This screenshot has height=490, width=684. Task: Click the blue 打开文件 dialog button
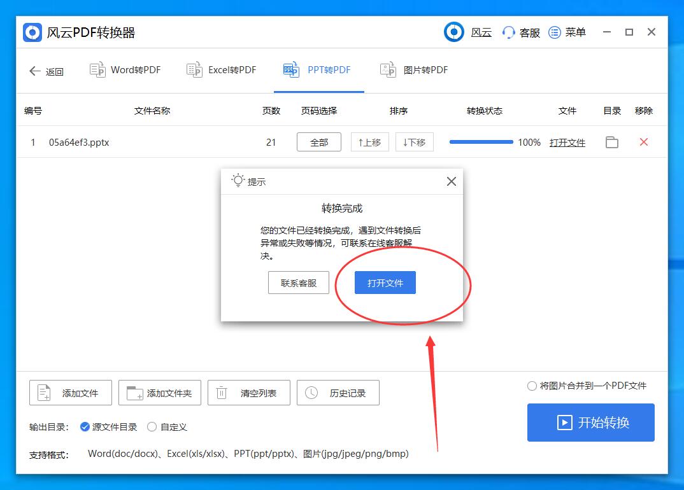(x=385, y=283)
